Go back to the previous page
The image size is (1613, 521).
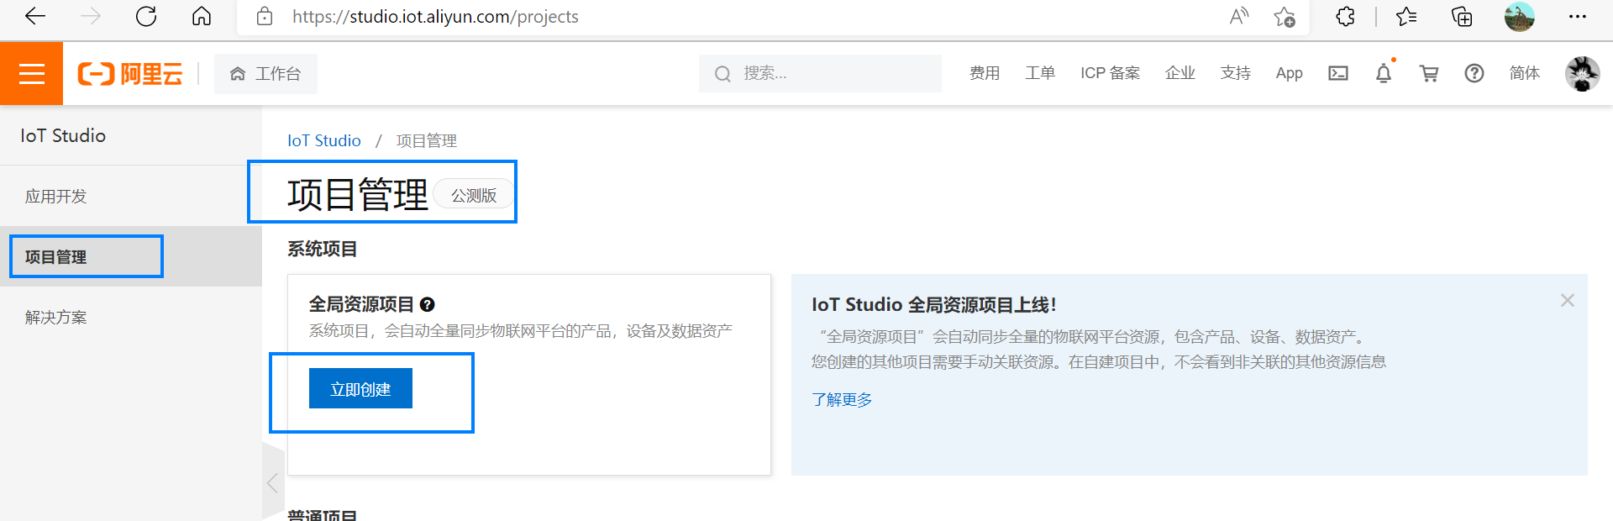(35, 16)
